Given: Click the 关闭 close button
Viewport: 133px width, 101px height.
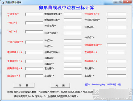Looking at the screenshot, I should coord(60,85).
